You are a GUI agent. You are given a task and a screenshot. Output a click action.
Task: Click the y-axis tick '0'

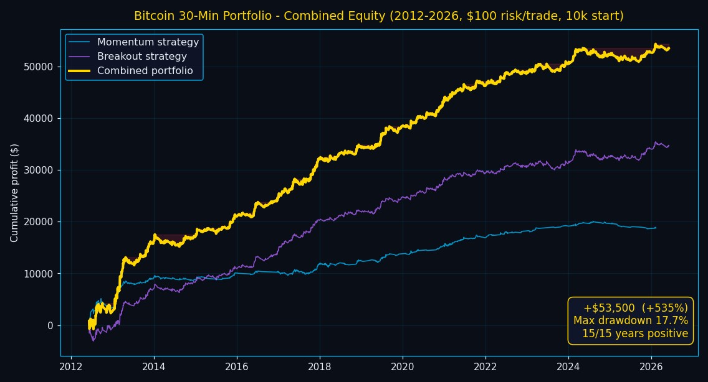pyautogui.click(x=50, y=325)
